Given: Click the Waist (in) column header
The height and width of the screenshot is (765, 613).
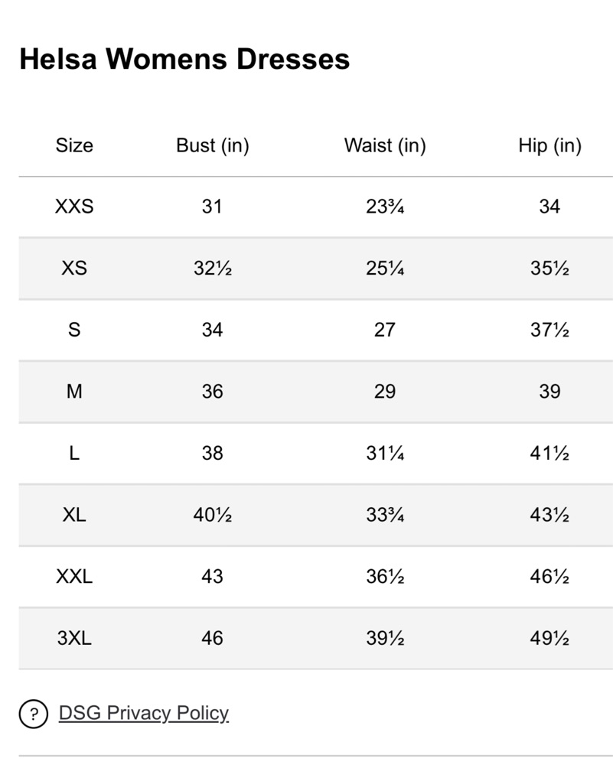Looking at the screenshot, I should tap(385, 145).
